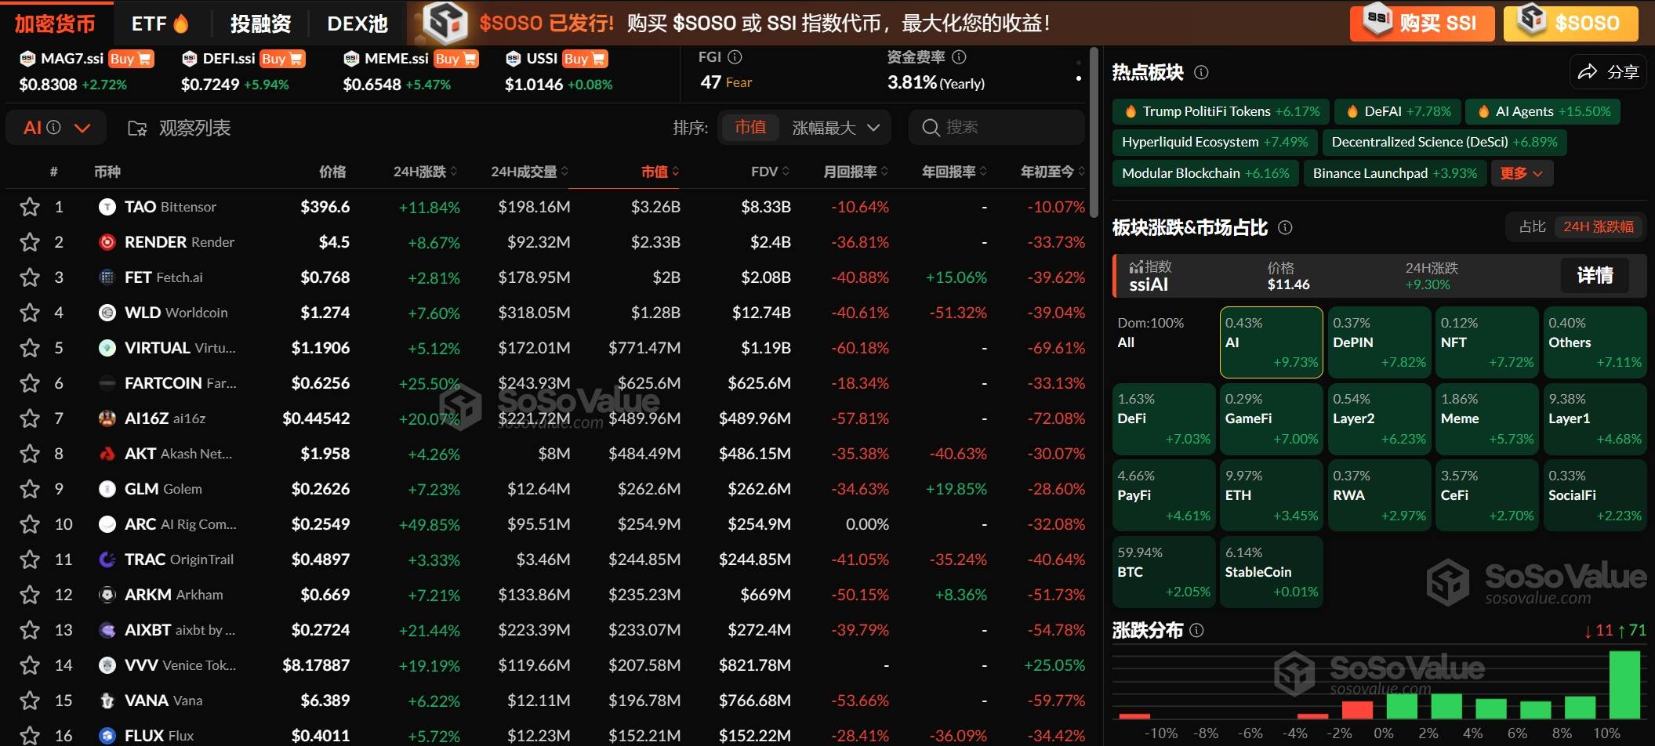
Task: Switch to ETF tab
Action: click(160, 24)
